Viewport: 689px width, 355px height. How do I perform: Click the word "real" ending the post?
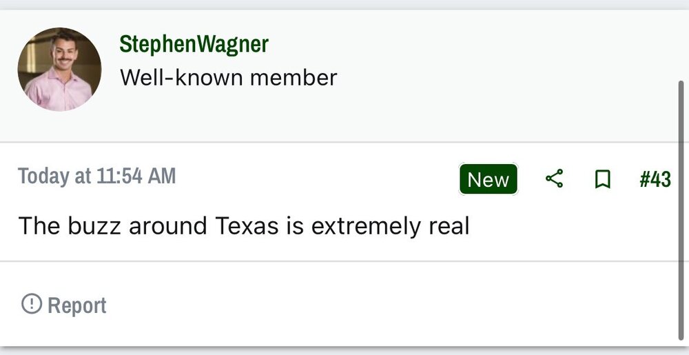pos(447,226)
